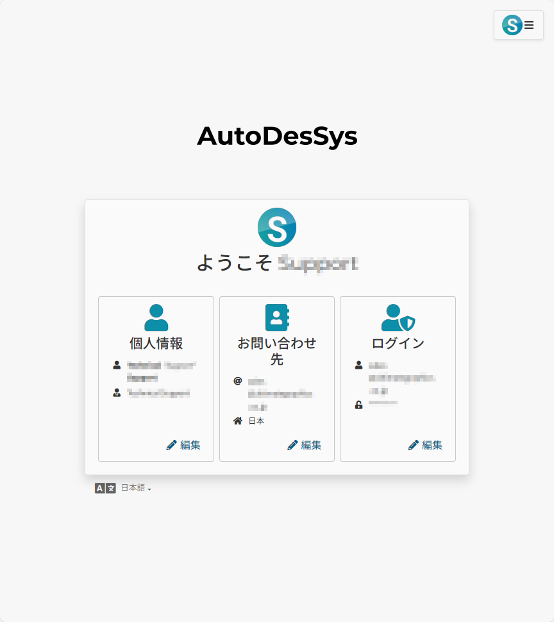
Task: Select the お問い合わせ先 card heading
Action: tap(277, 351)
